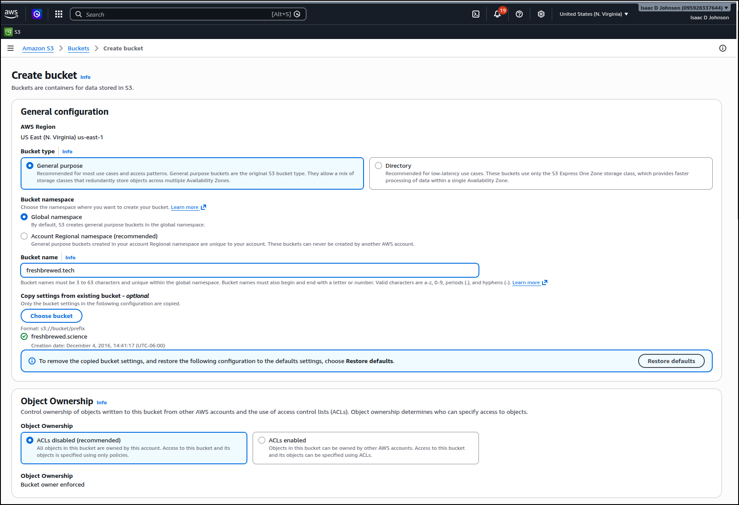Viewport: 739px width, 505px height.
Task: Click the 'freshbrewed.science' copied bucket name
Action: 59,336
